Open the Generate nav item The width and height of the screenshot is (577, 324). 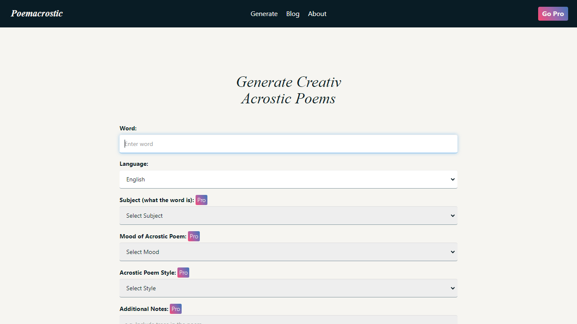(264, 13)
